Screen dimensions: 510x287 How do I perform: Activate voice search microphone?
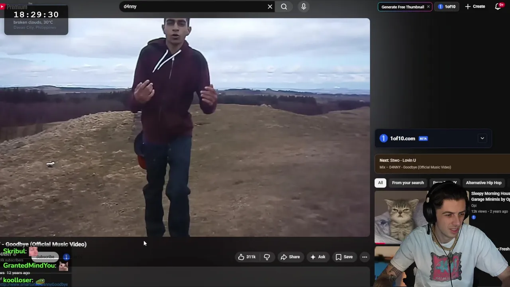[x=304, y=6]
